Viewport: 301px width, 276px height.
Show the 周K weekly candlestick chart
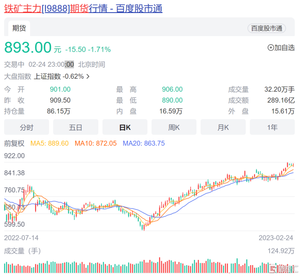(x=174, y=128)
